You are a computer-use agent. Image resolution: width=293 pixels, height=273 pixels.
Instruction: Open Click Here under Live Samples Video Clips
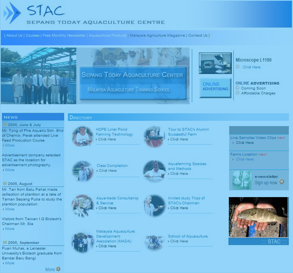point(245,143)
